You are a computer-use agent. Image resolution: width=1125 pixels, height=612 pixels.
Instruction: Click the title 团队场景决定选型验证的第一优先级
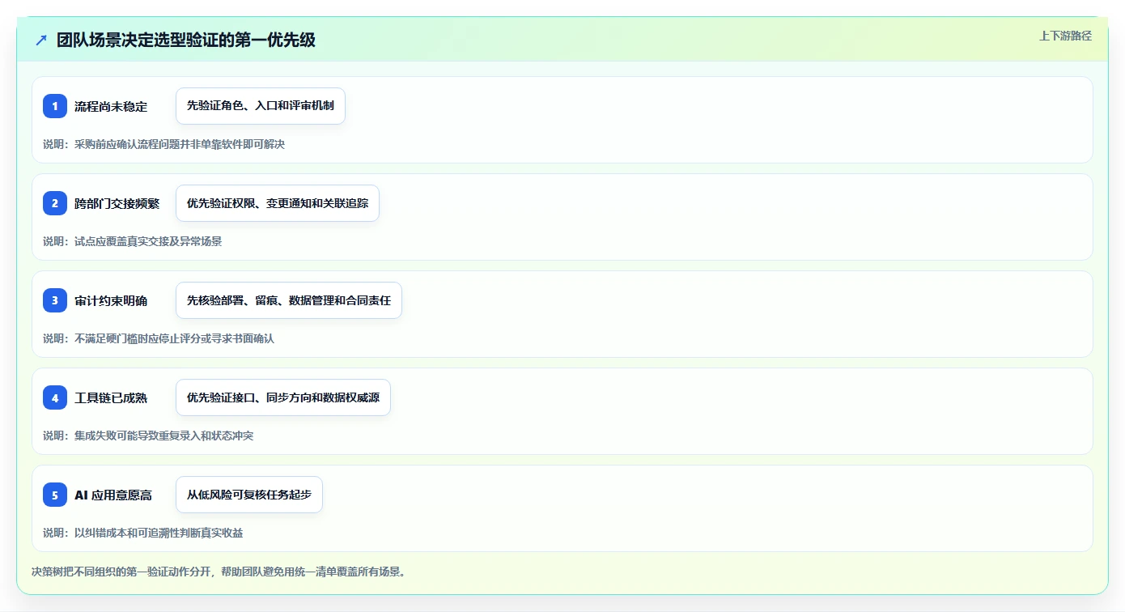click(x=186, y=40)
